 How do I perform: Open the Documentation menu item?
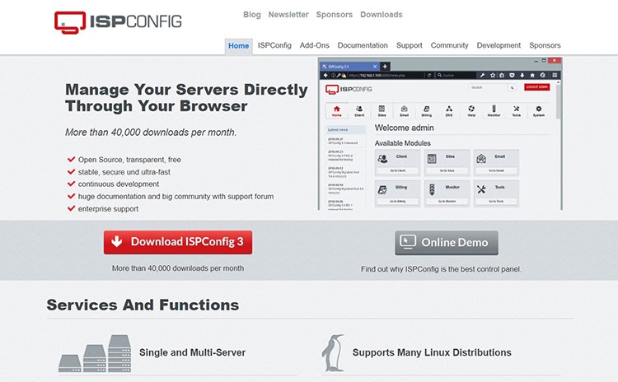363,45
